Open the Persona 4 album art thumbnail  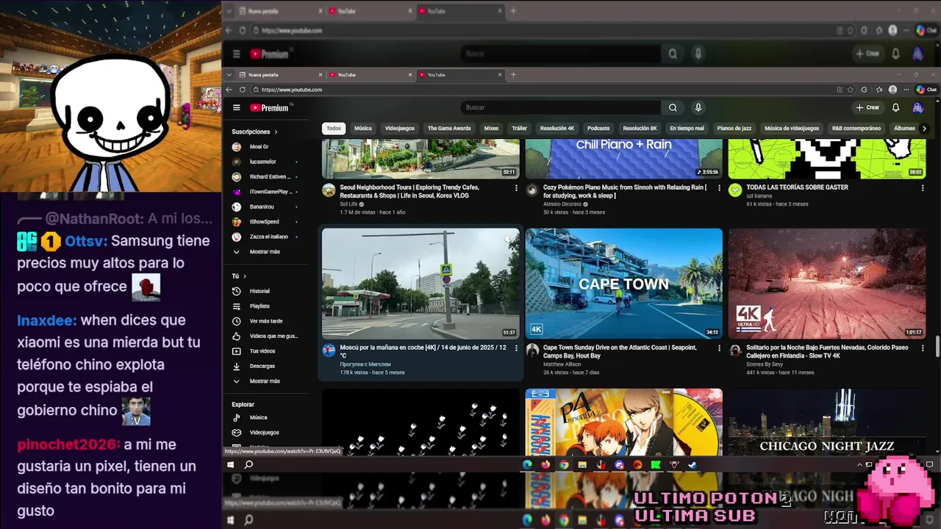[x=624, y=421]
